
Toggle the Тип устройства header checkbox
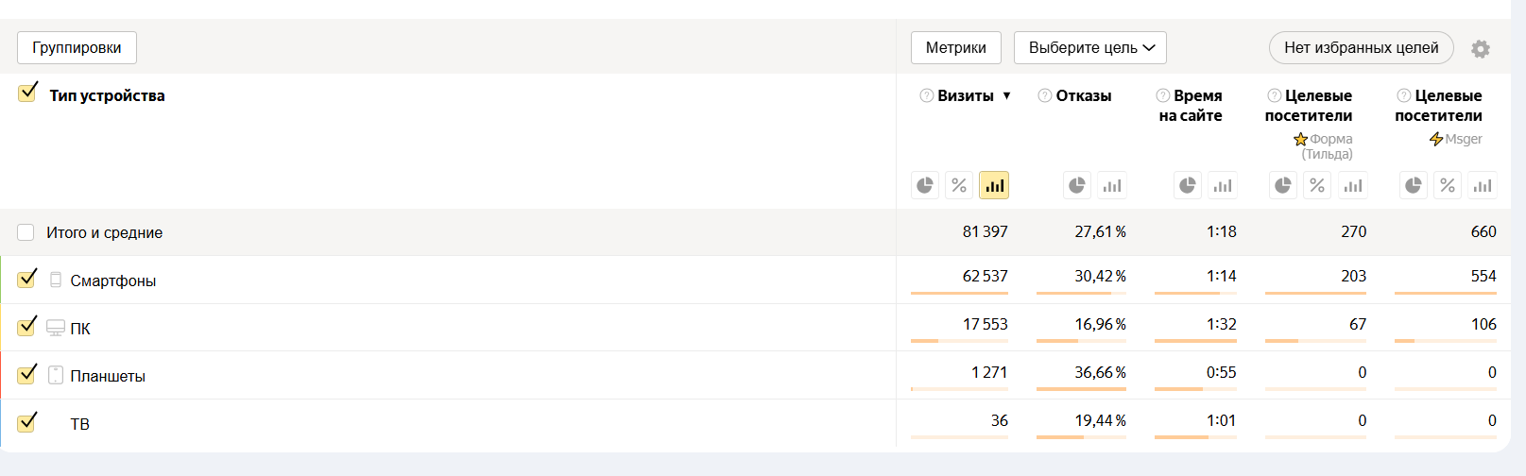(27, 93)
